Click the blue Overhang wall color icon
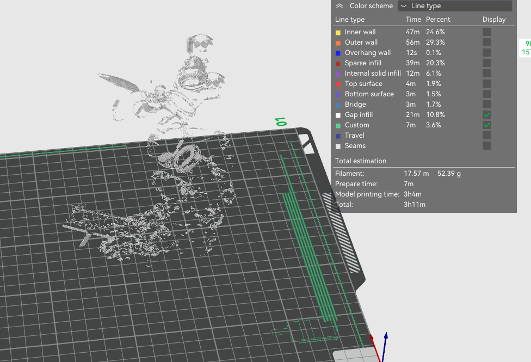This screenshot has width=531, height=362. coord(338,52)
